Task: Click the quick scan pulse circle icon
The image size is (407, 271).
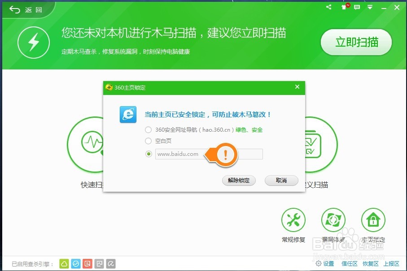Action: pyautogui.click(x=85, y=145)
